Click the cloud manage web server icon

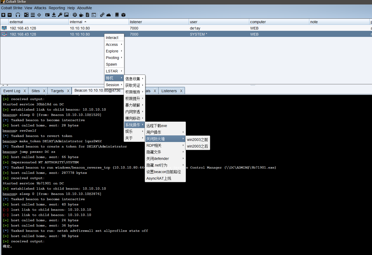point(109,15)
